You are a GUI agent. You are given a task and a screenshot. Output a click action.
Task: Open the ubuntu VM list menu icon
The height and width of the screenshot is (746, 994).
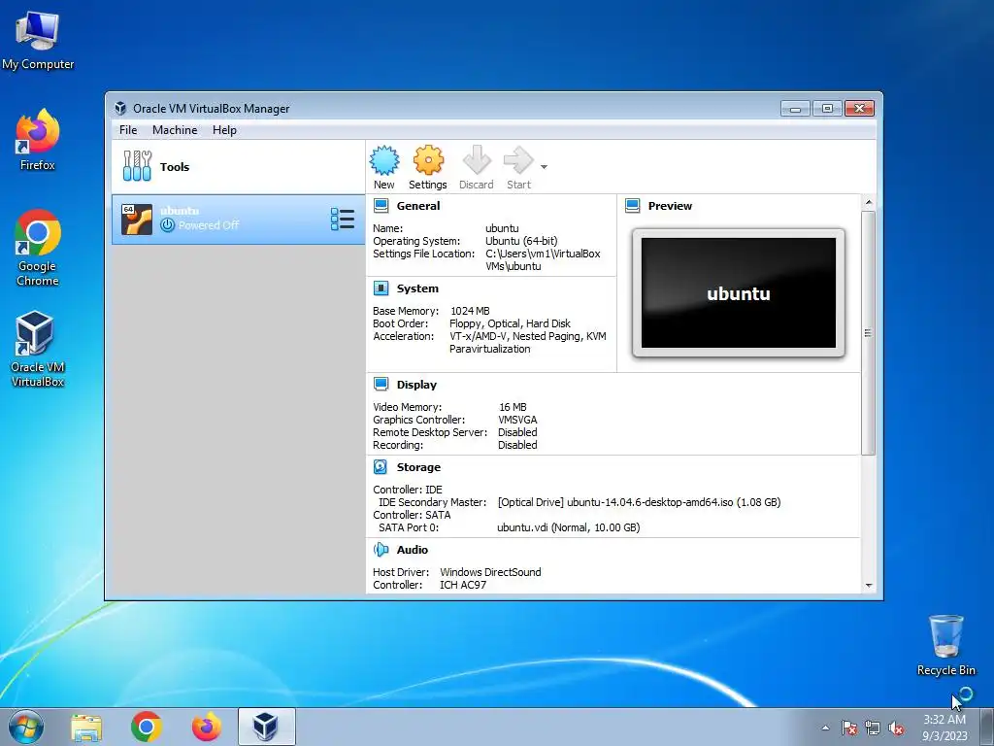[343, 219]
